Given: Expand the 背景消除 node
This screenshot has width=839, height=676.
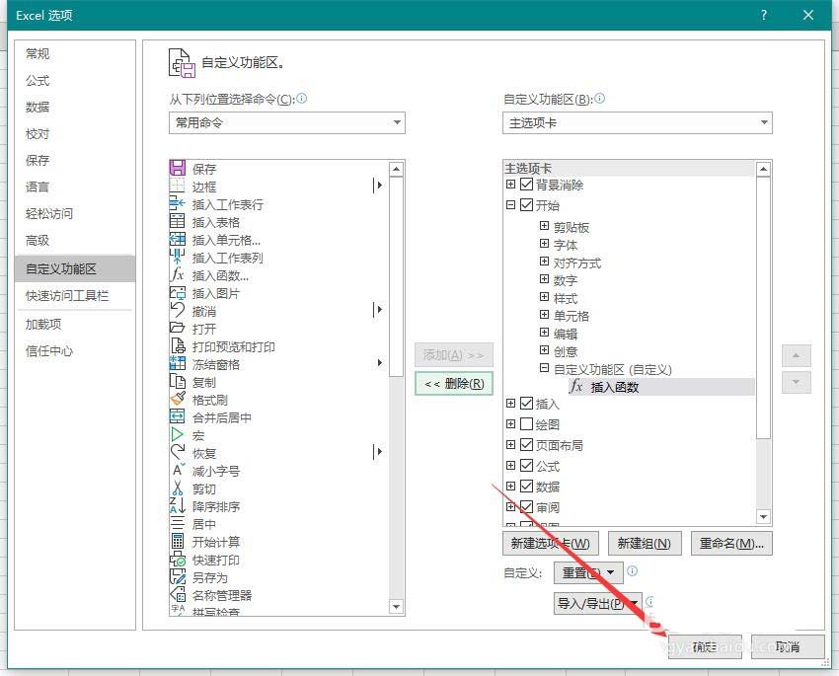Looking at the screenshot, I should 510,184.
